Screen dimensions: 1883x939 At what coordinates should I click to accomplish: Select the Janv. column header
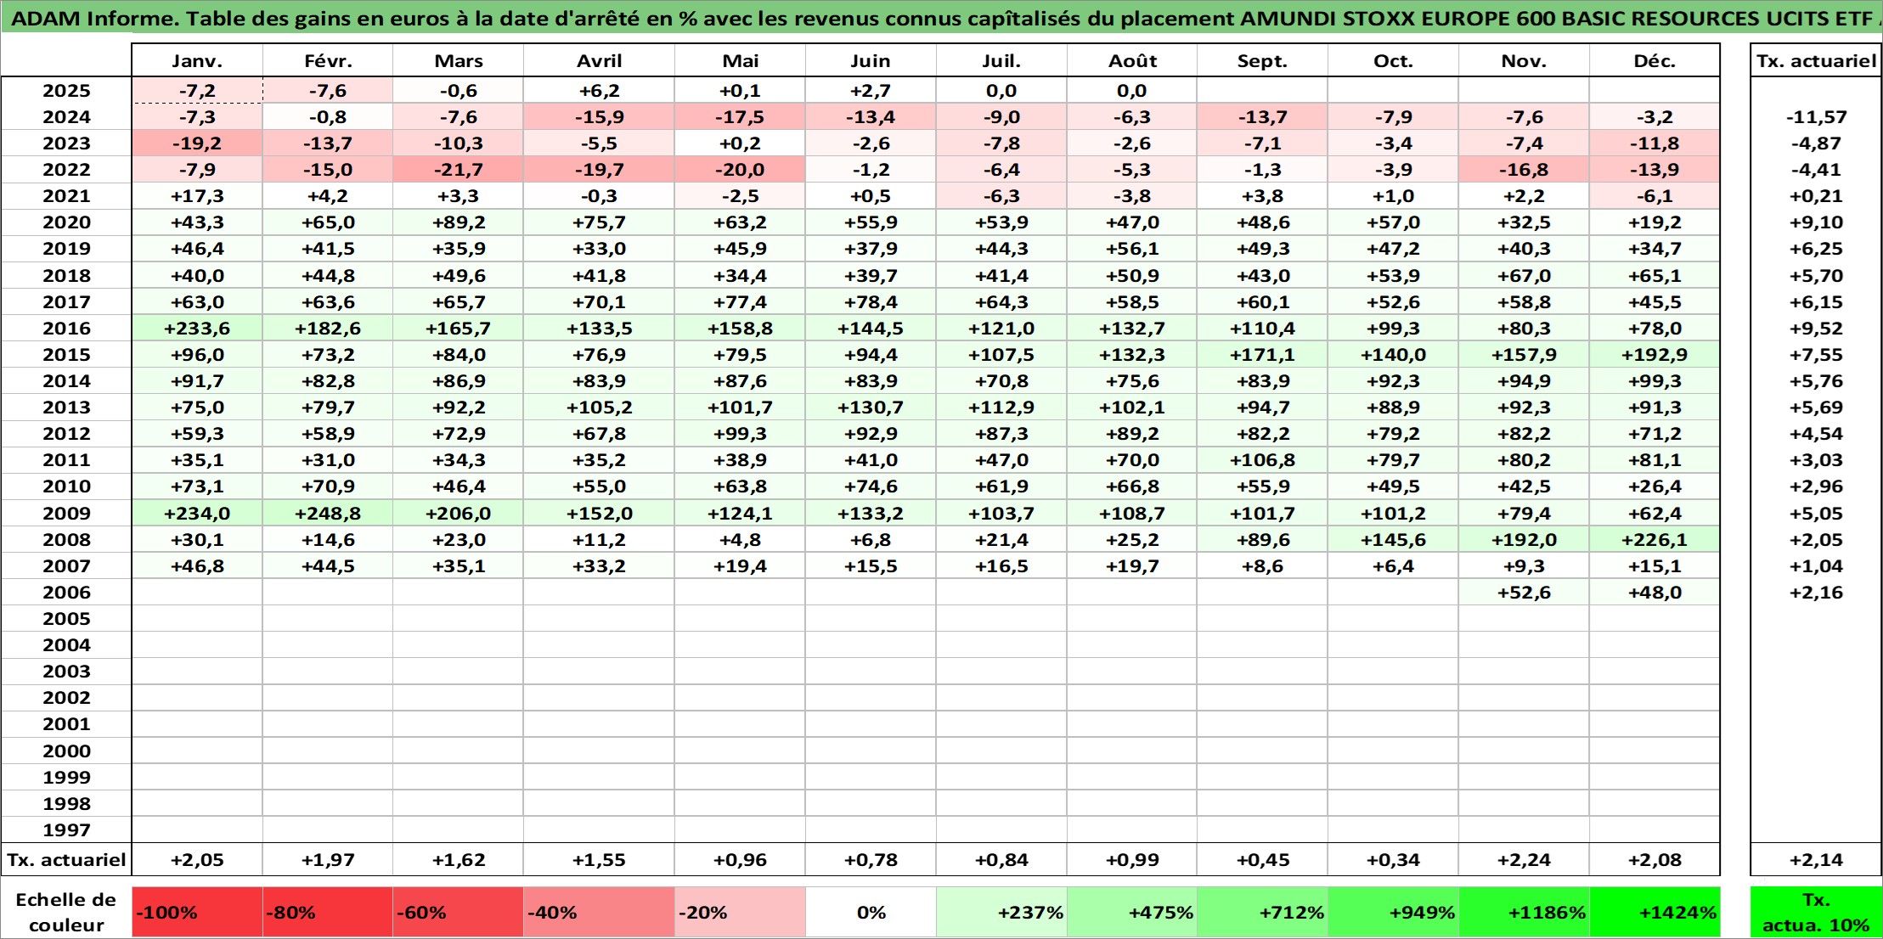coord(197,61)
